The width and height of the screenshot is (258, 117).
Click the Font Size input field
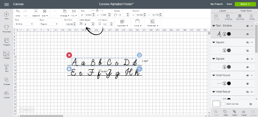(x=69, y=24)
